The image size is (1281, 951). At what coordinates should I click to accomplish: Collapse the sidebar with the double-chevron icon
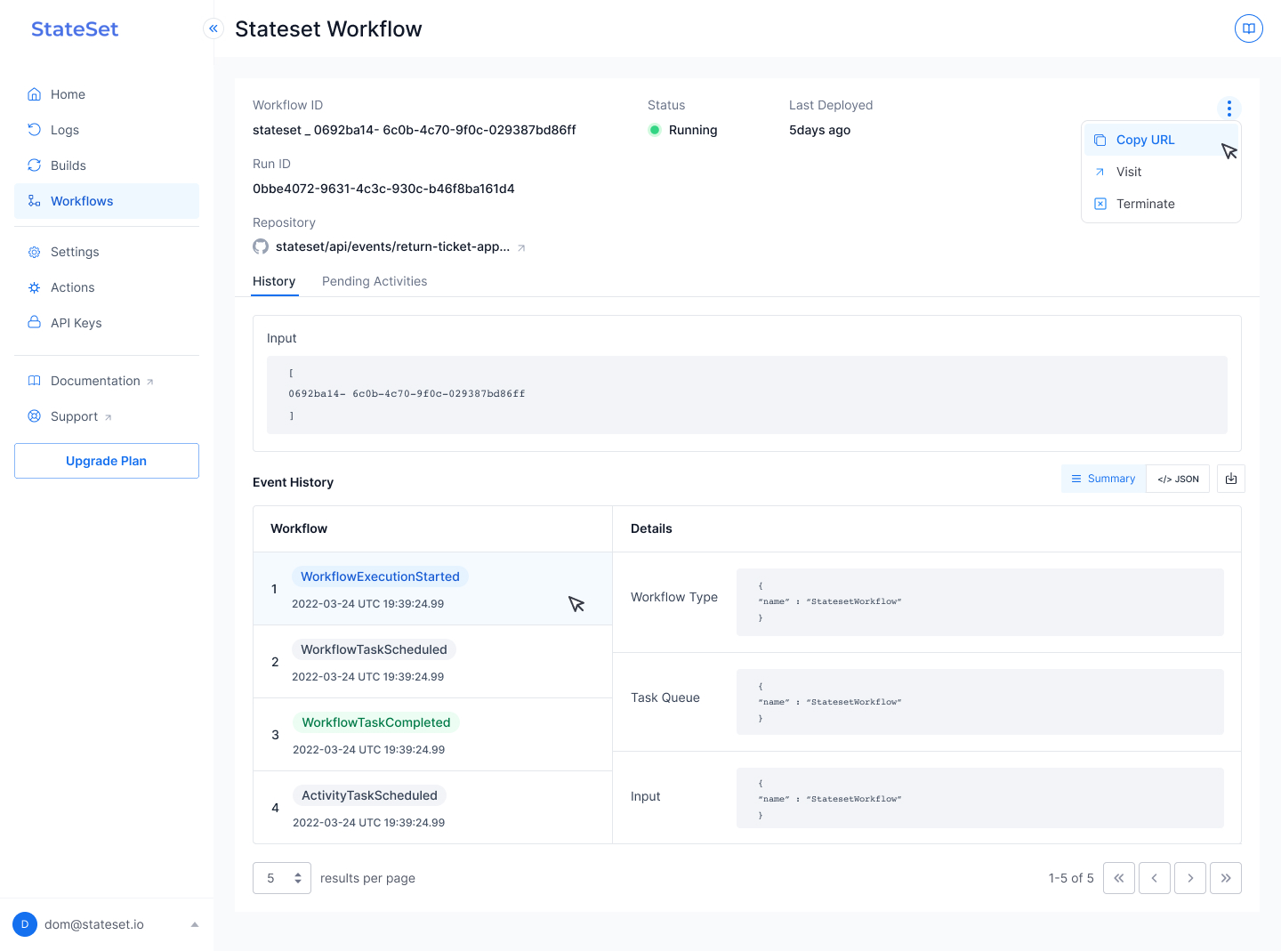213,28
